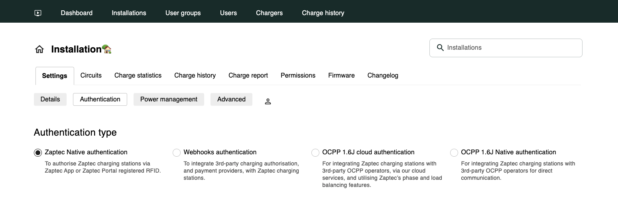Click the video player icon in navbar
The height and width of the screenshot is (206, 618).
pos(38,13)
